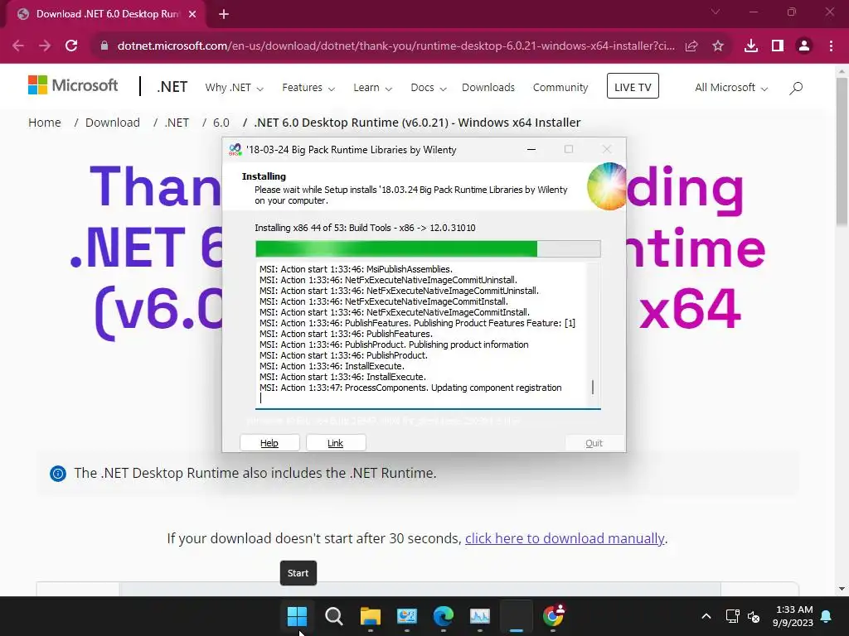The width and height of the screenshot is (849, 636).
Task: Click the active installer item on the taskbar
Action: (517, 616)
